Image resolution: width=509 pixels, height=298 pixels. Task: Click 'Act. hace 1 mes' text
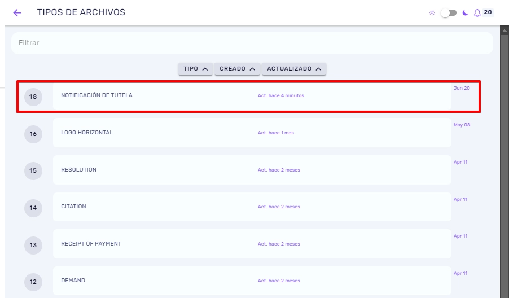pos(275,133)
